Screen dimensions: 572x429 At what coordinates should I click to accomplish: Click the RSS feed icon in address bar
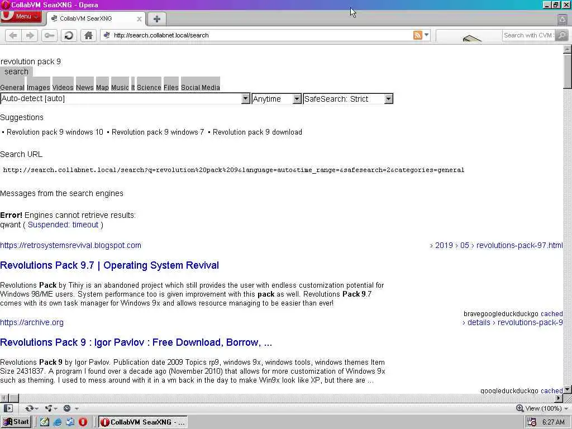[417, 35]
